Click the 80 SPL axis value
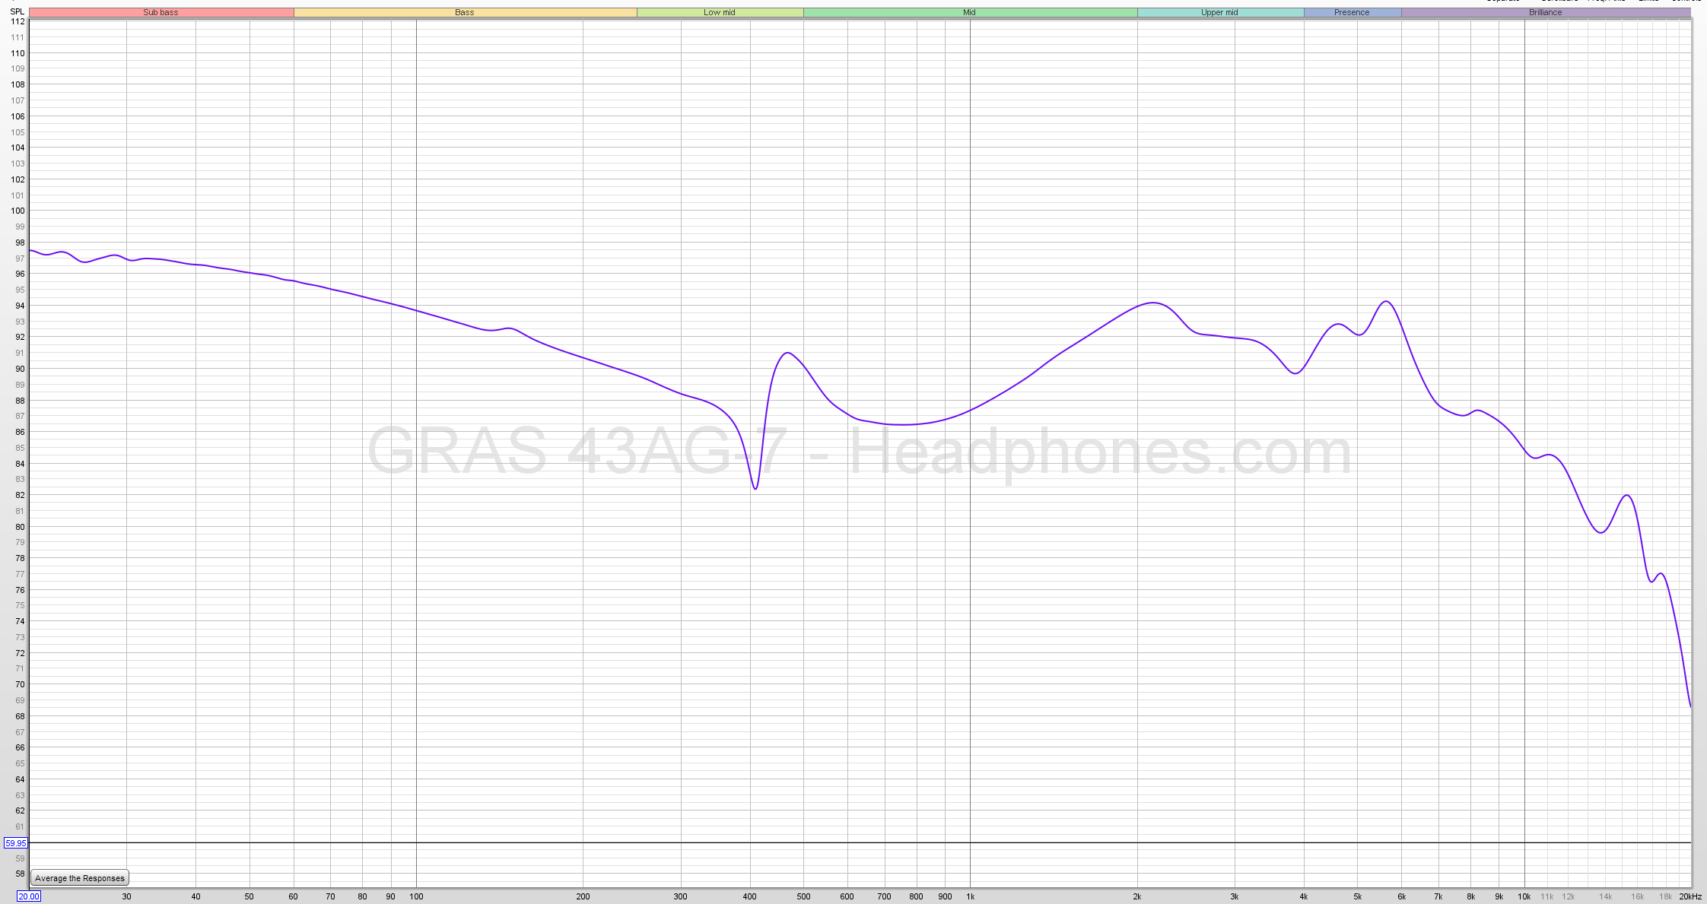 [20, 527]
